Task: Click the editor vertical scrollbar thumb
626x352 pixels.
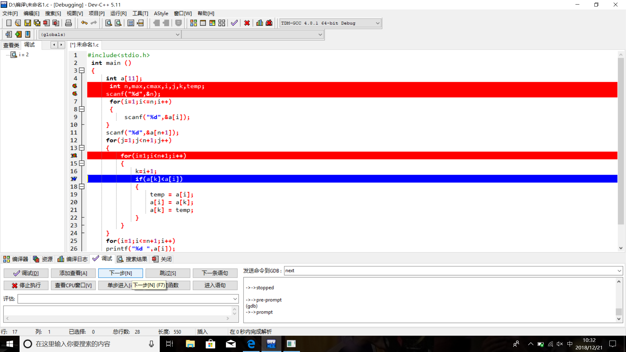Action: click(x=621, y=141)
